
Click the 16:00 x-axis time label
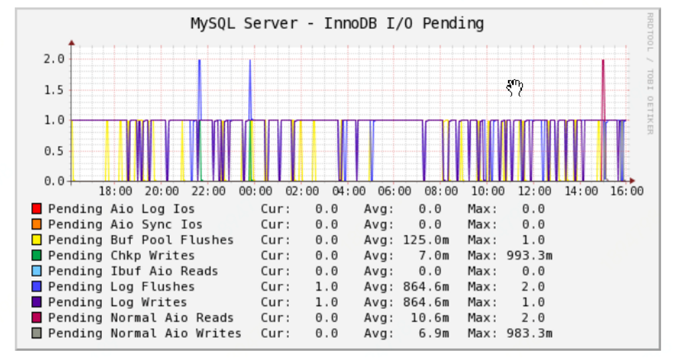pos(627,191)
